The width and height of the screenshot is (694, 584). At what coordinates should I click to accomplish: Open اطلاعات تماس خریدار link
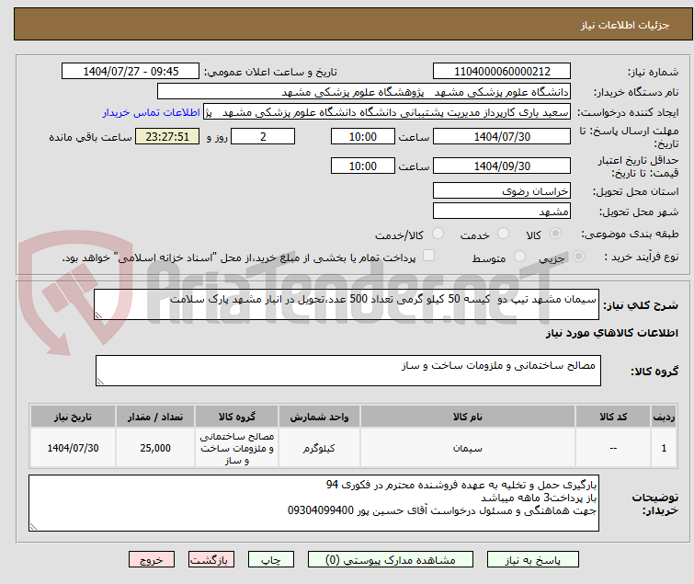(x=152, y=112)
